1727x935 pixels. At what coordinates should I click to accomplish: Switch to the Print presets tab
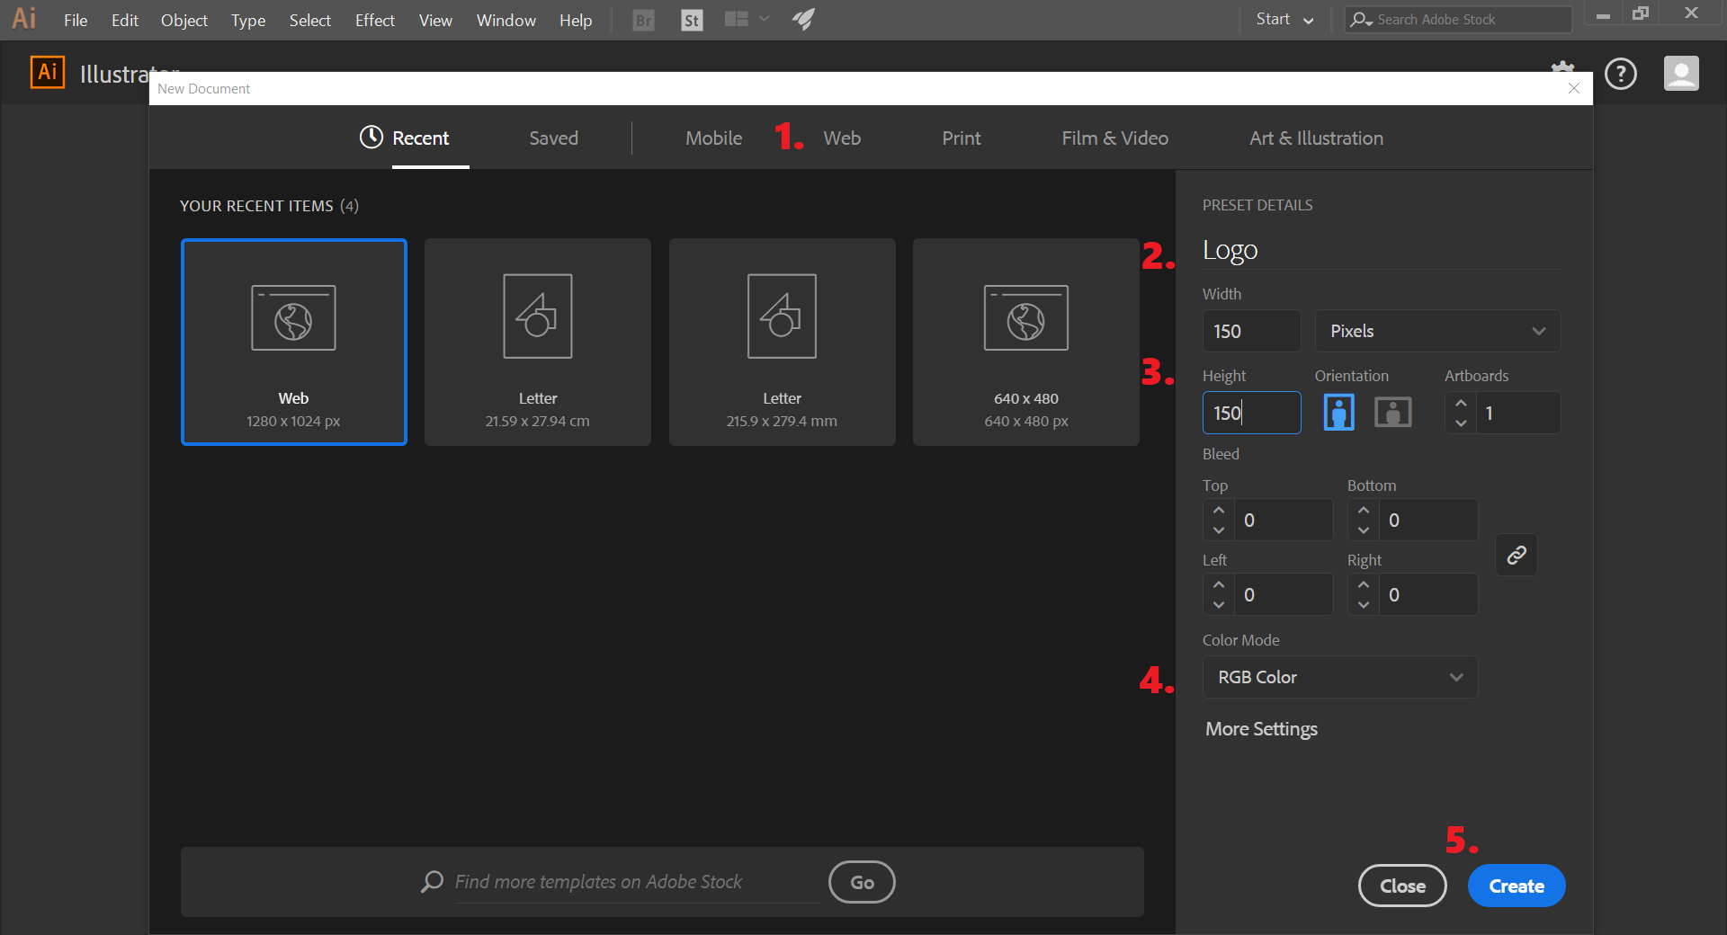[x=962, y=138]
